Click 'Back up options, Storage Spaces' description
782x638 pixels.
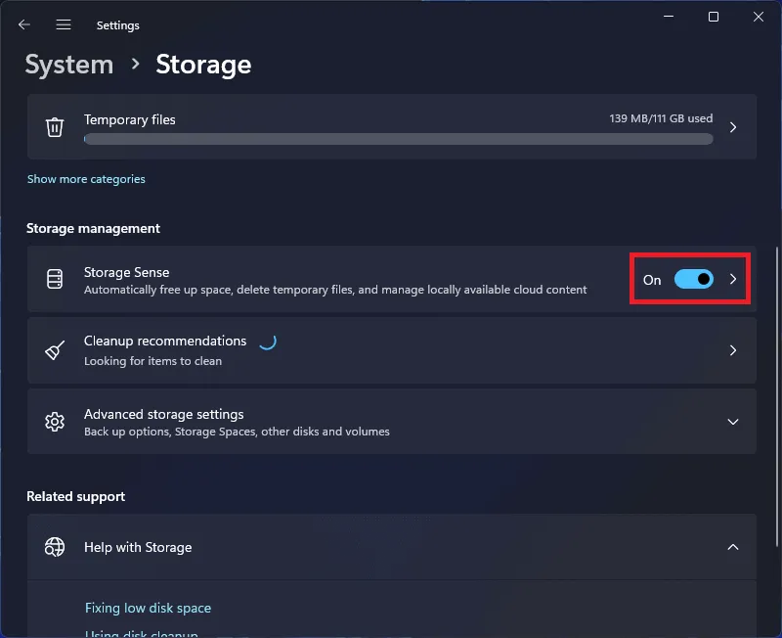237,432
